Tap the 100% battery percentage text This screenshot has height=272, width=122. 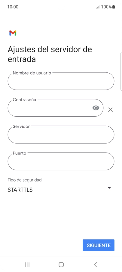click(x=106, y=7)
